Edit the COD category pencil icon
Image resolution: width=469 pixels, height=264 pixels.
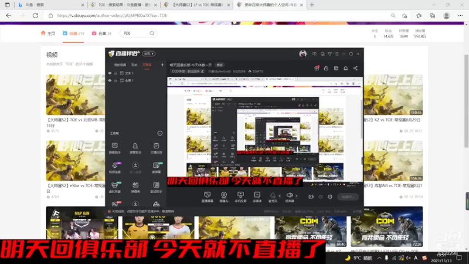[x=202, y=71]
